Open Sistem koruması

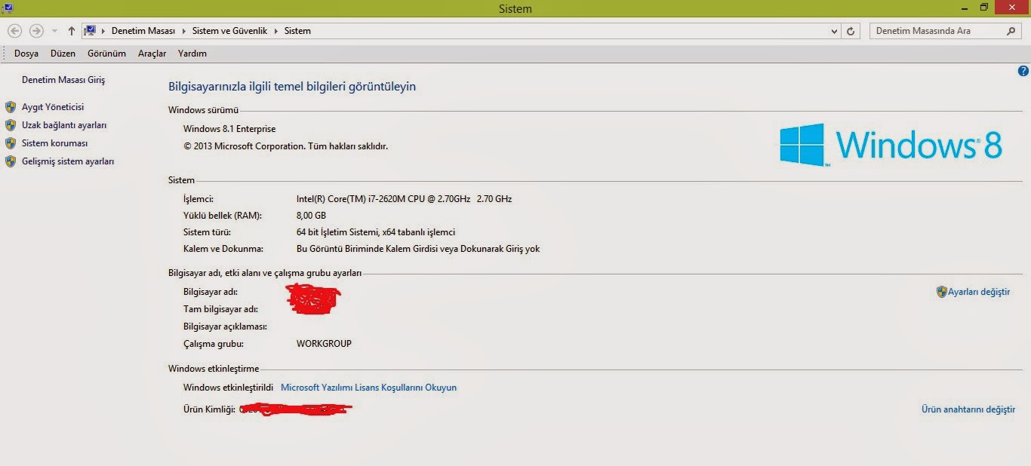pyautogui.click(x=55, y=143)
